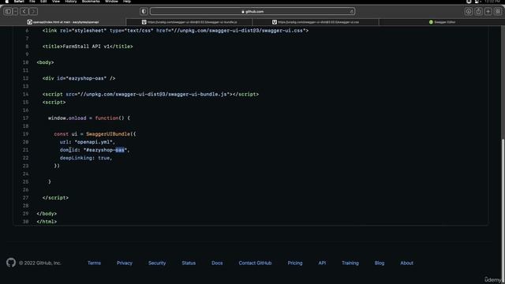Open the Safari menu

click(19, 2)
